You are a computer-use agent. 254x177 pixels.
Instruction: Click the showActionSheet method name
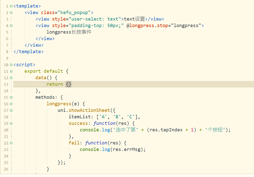89,110
